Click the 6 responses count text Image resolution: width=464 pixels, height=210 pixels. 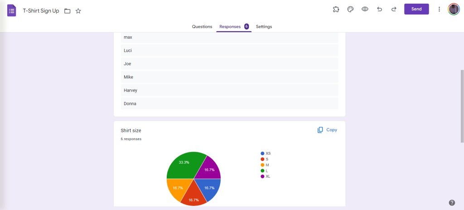pyautogui.click(x=131, y=139)
